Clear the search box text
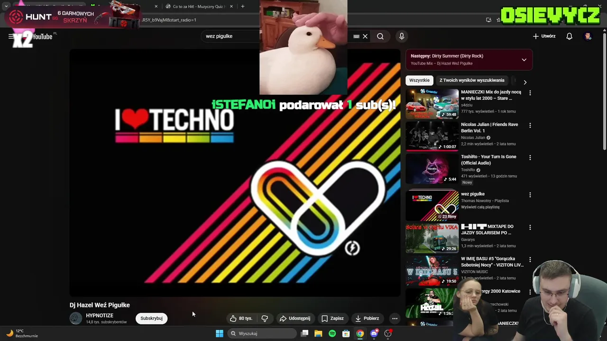This screenshot has width=607, height=341. tap(365, 36)
